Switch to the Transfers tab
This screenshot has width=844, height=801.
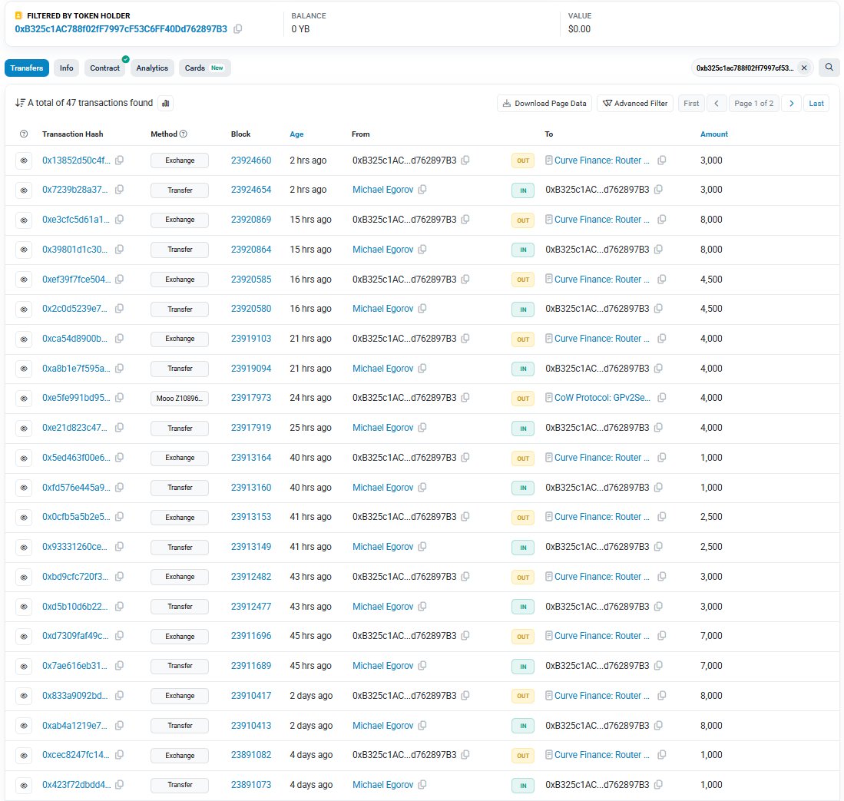(27, 68)
